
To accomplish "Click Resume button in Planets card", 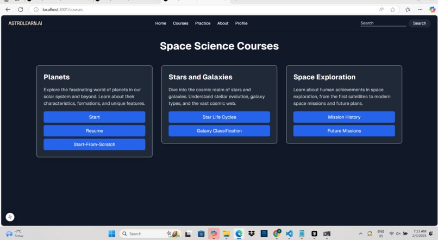I will point(95,131).
